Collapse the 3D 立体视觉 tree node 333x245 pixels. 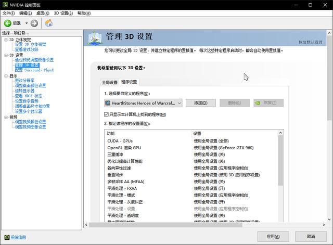click(x=6, y=40)
